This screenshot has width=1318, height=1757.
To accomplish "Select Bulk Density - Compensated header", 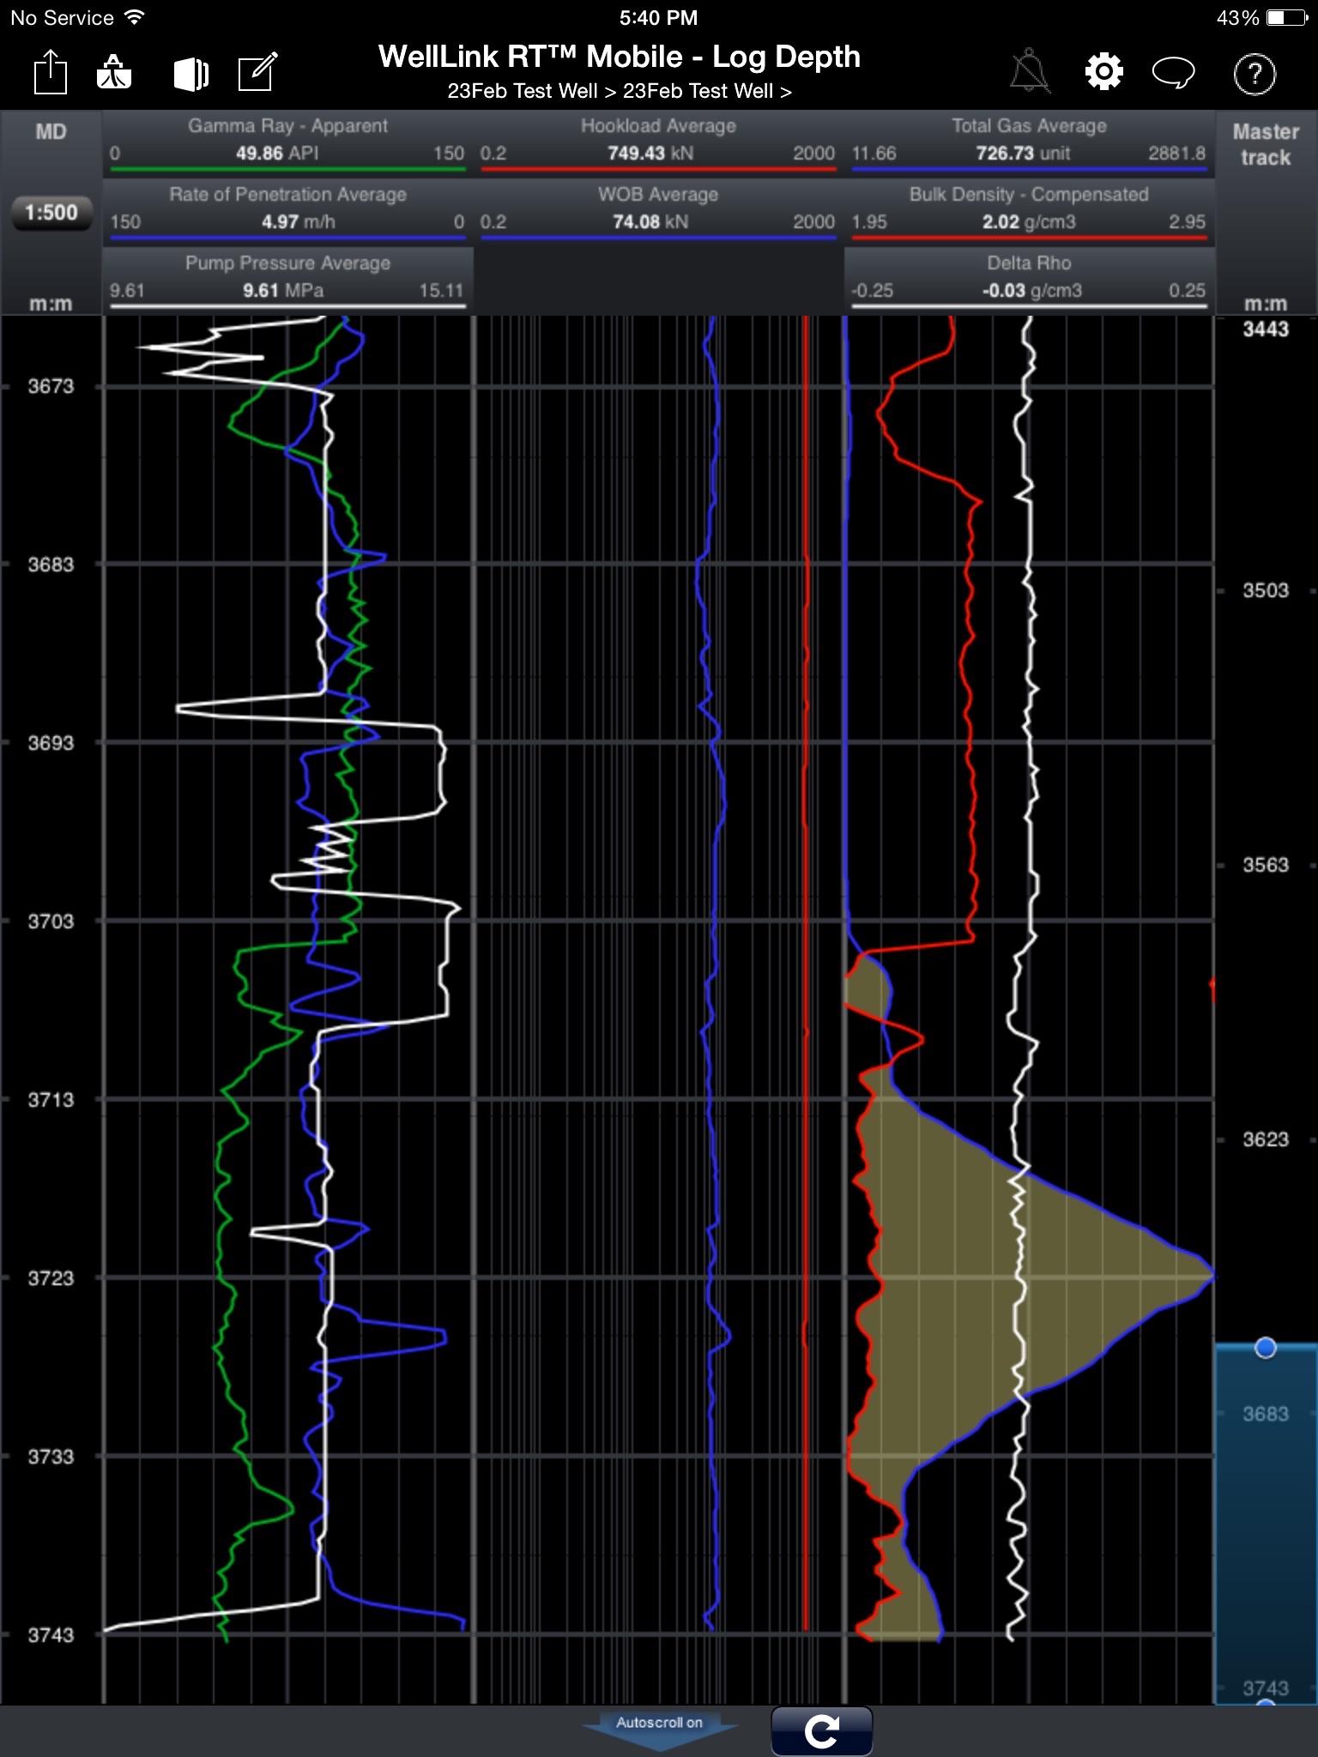I will [x=1029, y=212].
